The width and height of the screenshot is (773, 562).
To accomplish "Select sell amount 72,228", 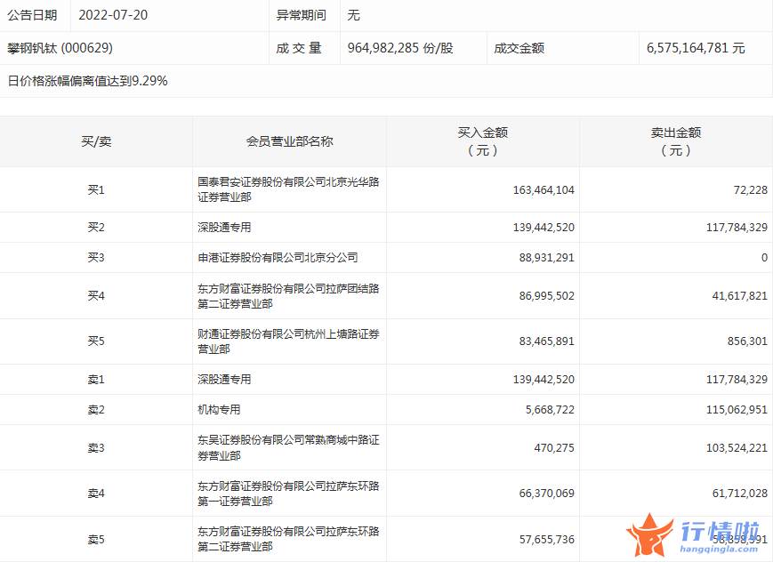I will click(751, 189).
